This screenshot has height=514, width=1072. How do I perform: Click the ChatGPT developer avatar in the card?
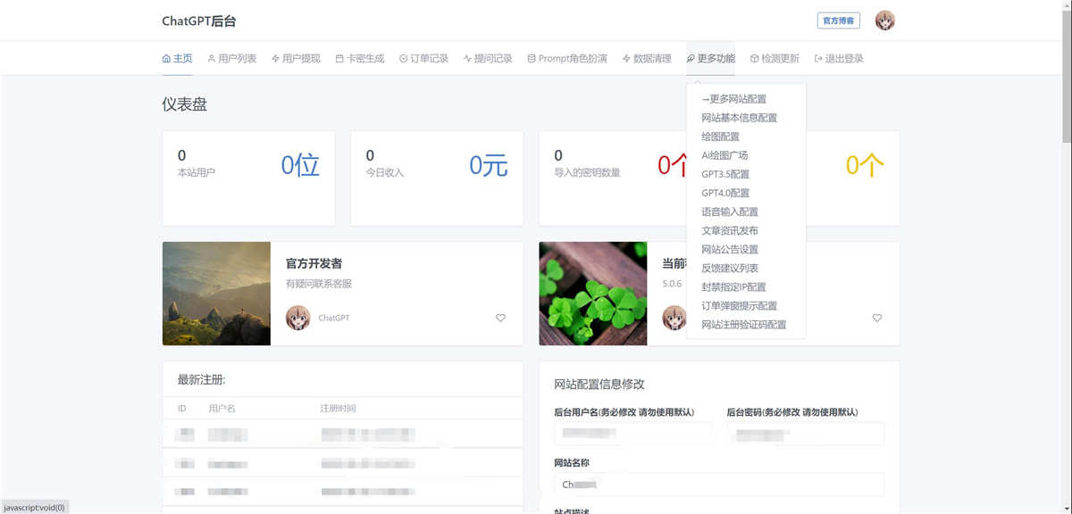pos(297,318)
